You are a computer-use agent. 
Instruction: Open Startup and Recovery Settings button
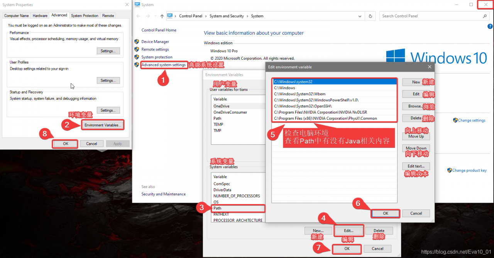click(108, 111)
